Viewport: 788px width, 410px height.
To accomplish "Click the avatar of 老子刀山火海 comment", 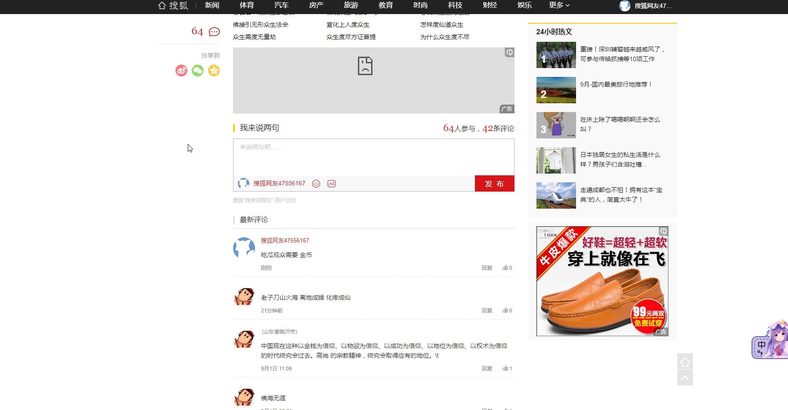I will (x=244, y=297).
